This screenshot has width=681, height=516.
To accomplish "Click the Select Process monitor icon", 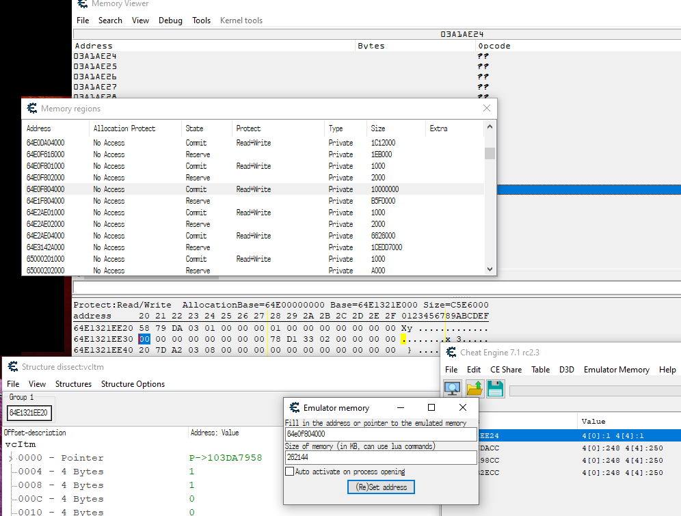I will click(453, 389).
